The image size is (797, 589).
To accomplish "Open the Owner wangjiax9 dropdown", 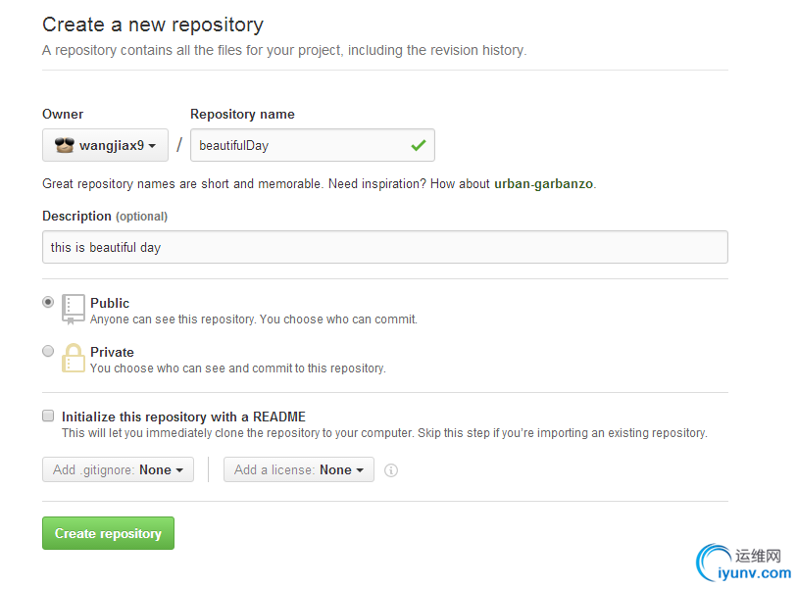I will pyautogui.click(x=105, y=145).
